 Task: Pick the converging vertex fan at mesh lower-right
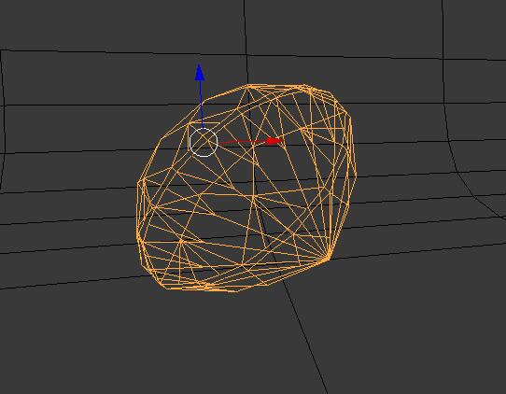click(x=328, y=257)
